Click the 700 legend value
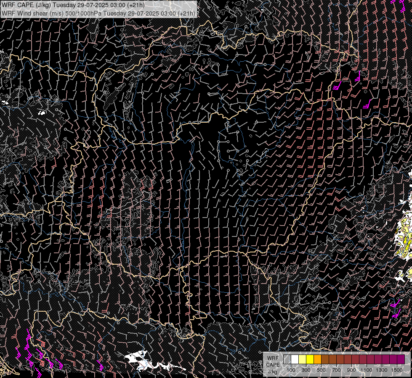Image resolution: width=412 pixels, height=378 pixels. tap(336, 370)
